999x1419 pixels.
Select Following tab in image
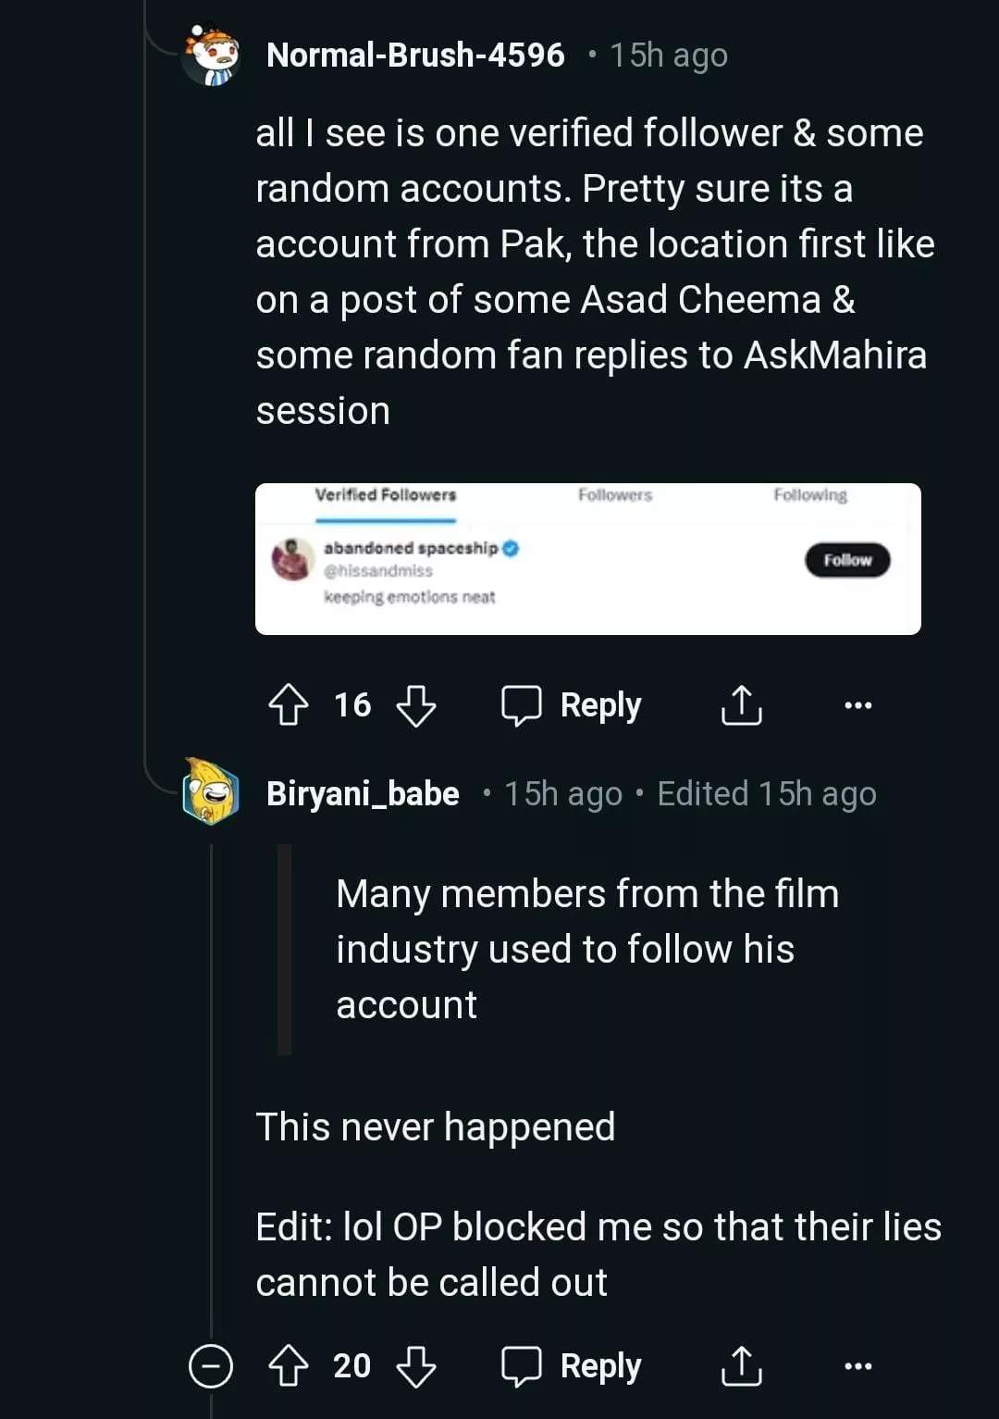(x=810, y=495)
